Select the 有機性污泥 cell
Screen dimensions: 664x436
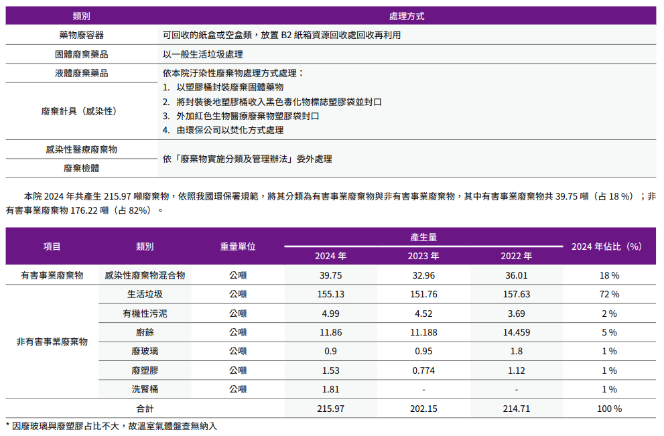pos(145,313)
